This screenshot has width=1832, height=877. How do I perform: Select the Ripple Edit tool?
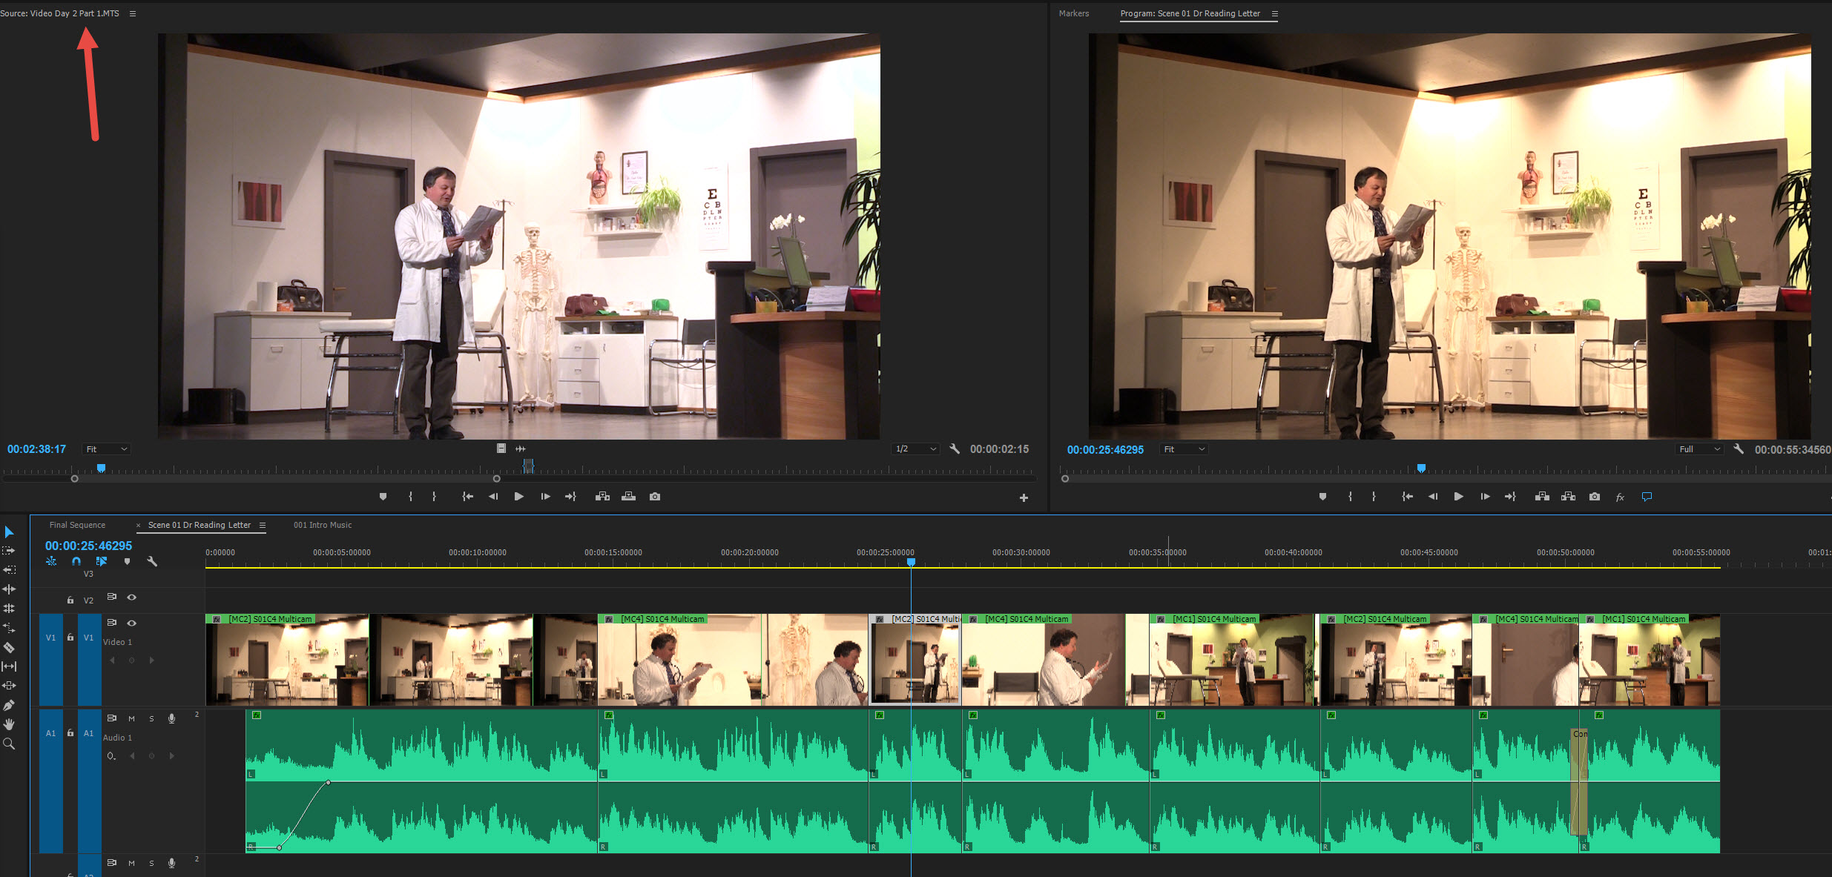(x=9, y=589)
